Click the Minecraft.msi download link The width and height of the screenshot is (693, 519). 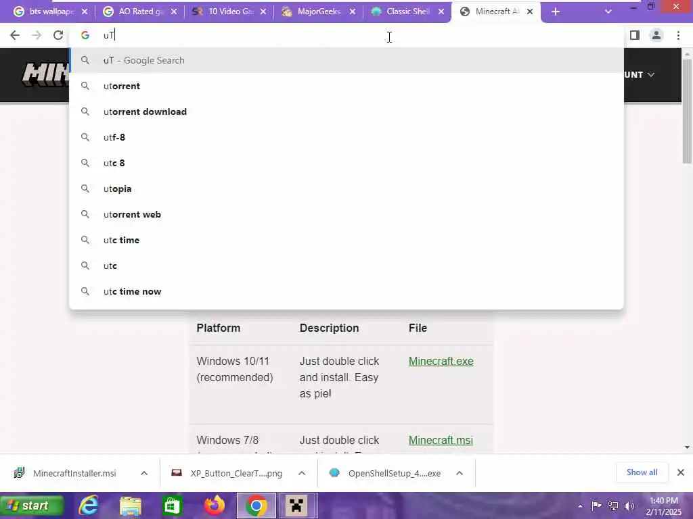[441, 440]
